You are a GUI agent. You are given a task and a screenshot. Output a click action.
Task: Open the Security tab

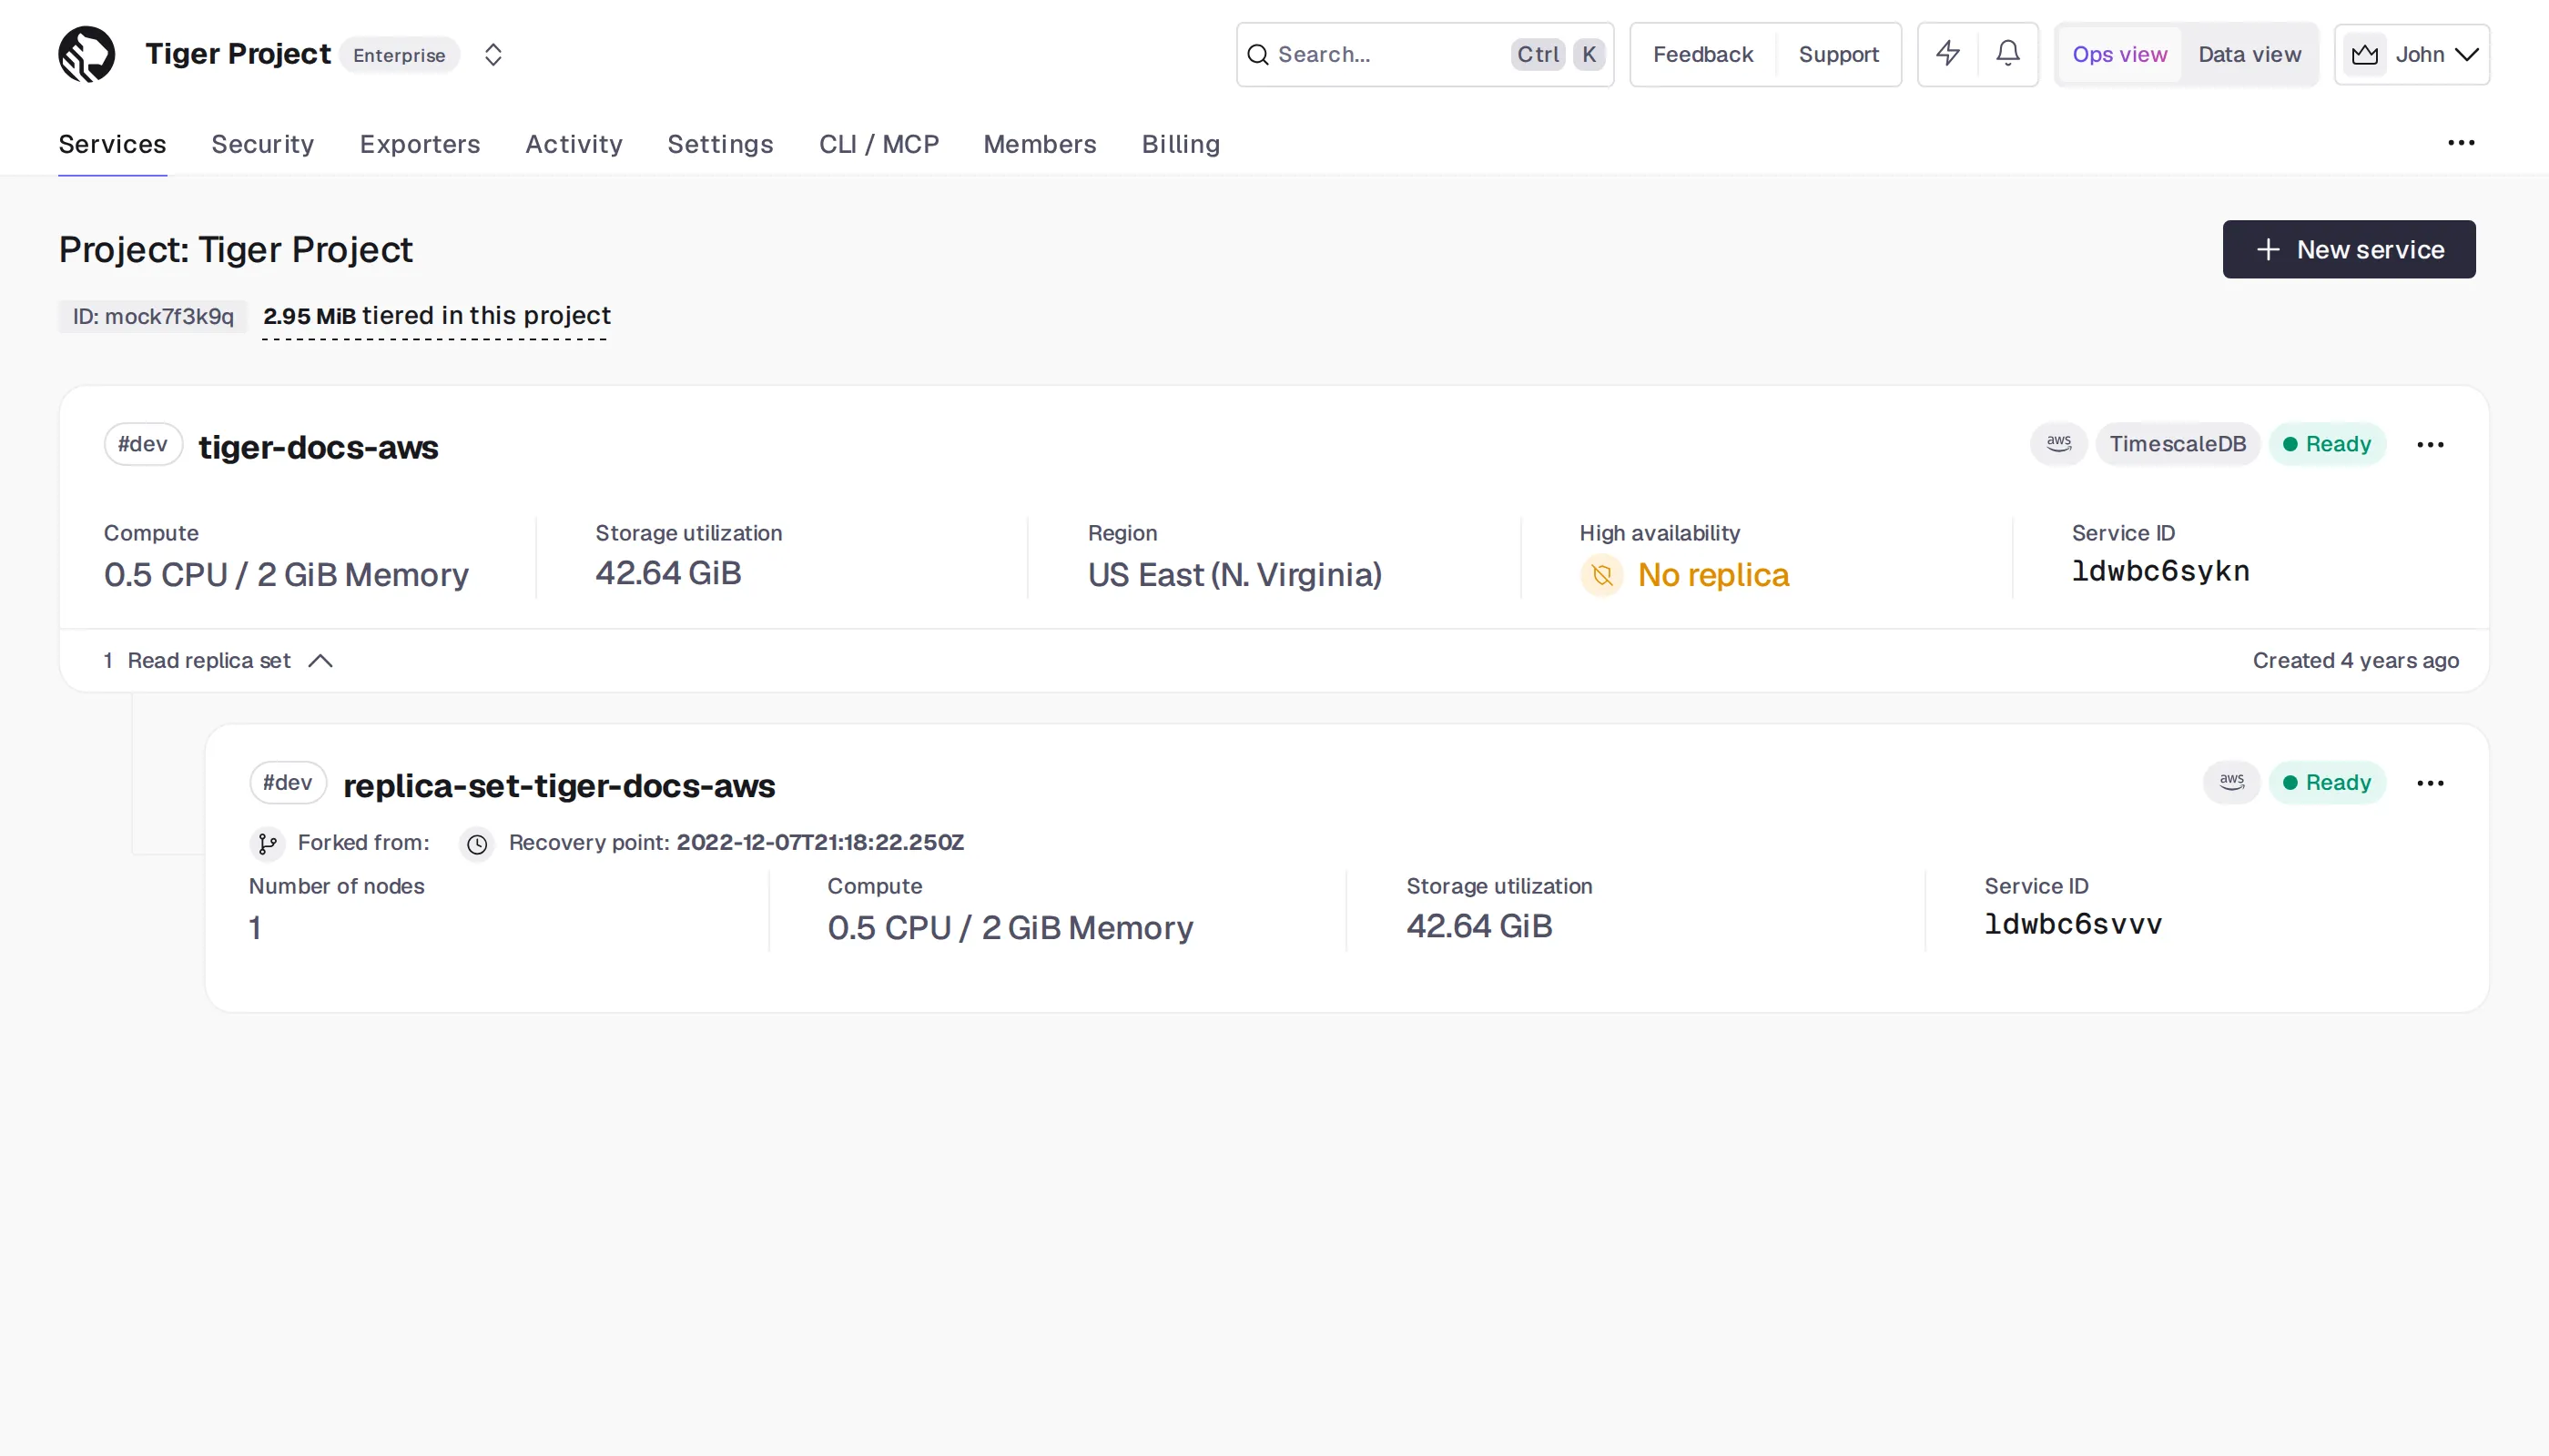tap(262, 144)
